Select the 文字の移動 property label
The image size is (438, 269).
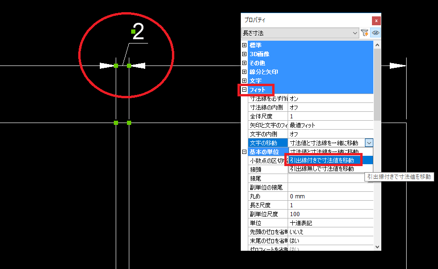[268, 143]
